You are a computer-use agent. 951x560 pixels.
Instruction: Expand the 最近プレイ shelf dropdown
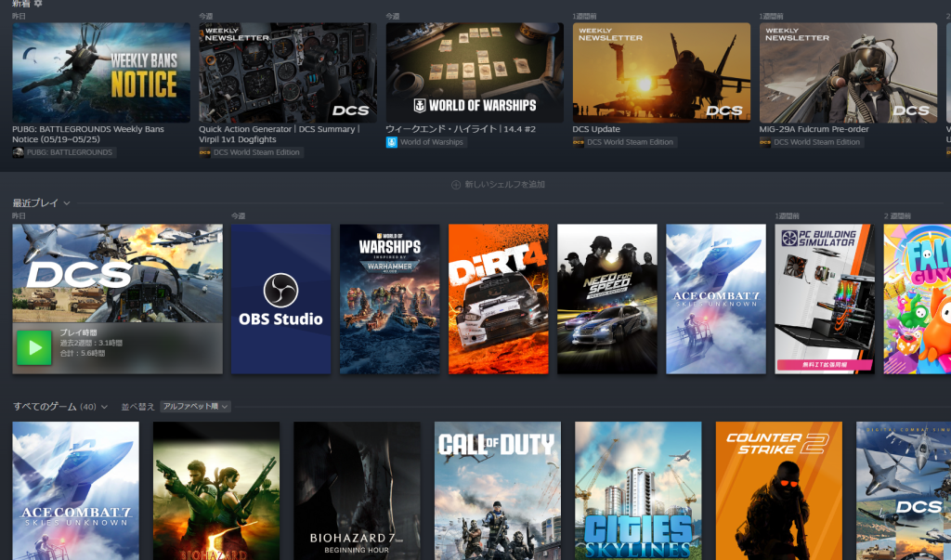(x=67, y=202)
